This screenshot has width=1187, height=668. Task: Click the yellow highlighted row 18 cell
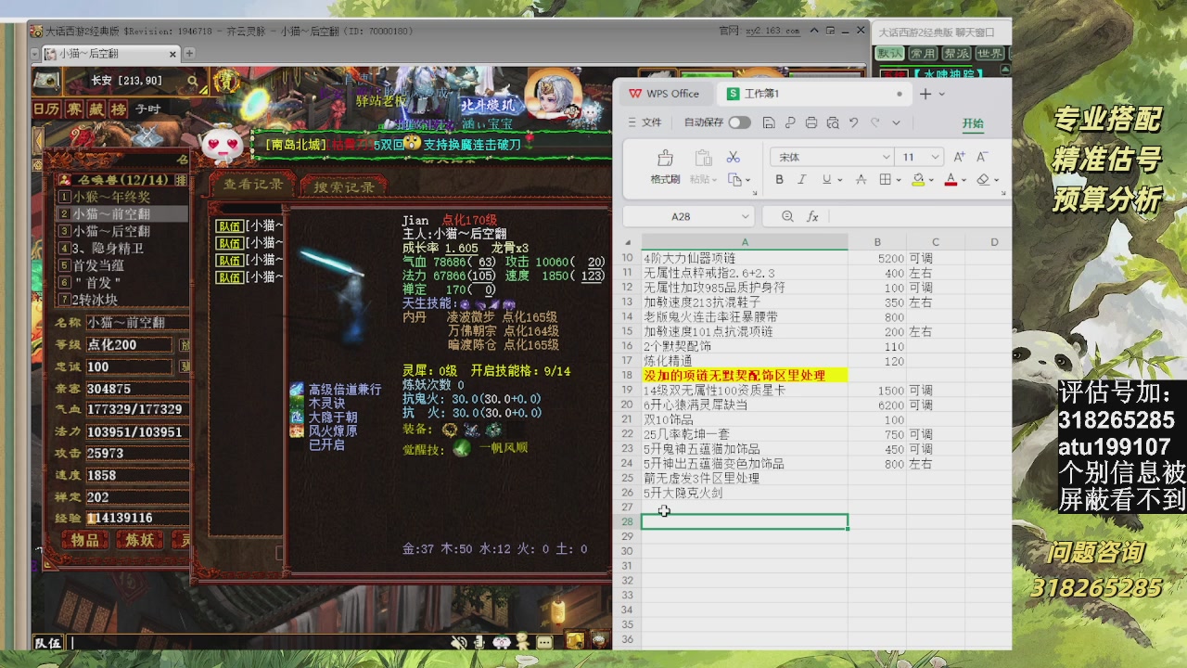tap(744, 375)
